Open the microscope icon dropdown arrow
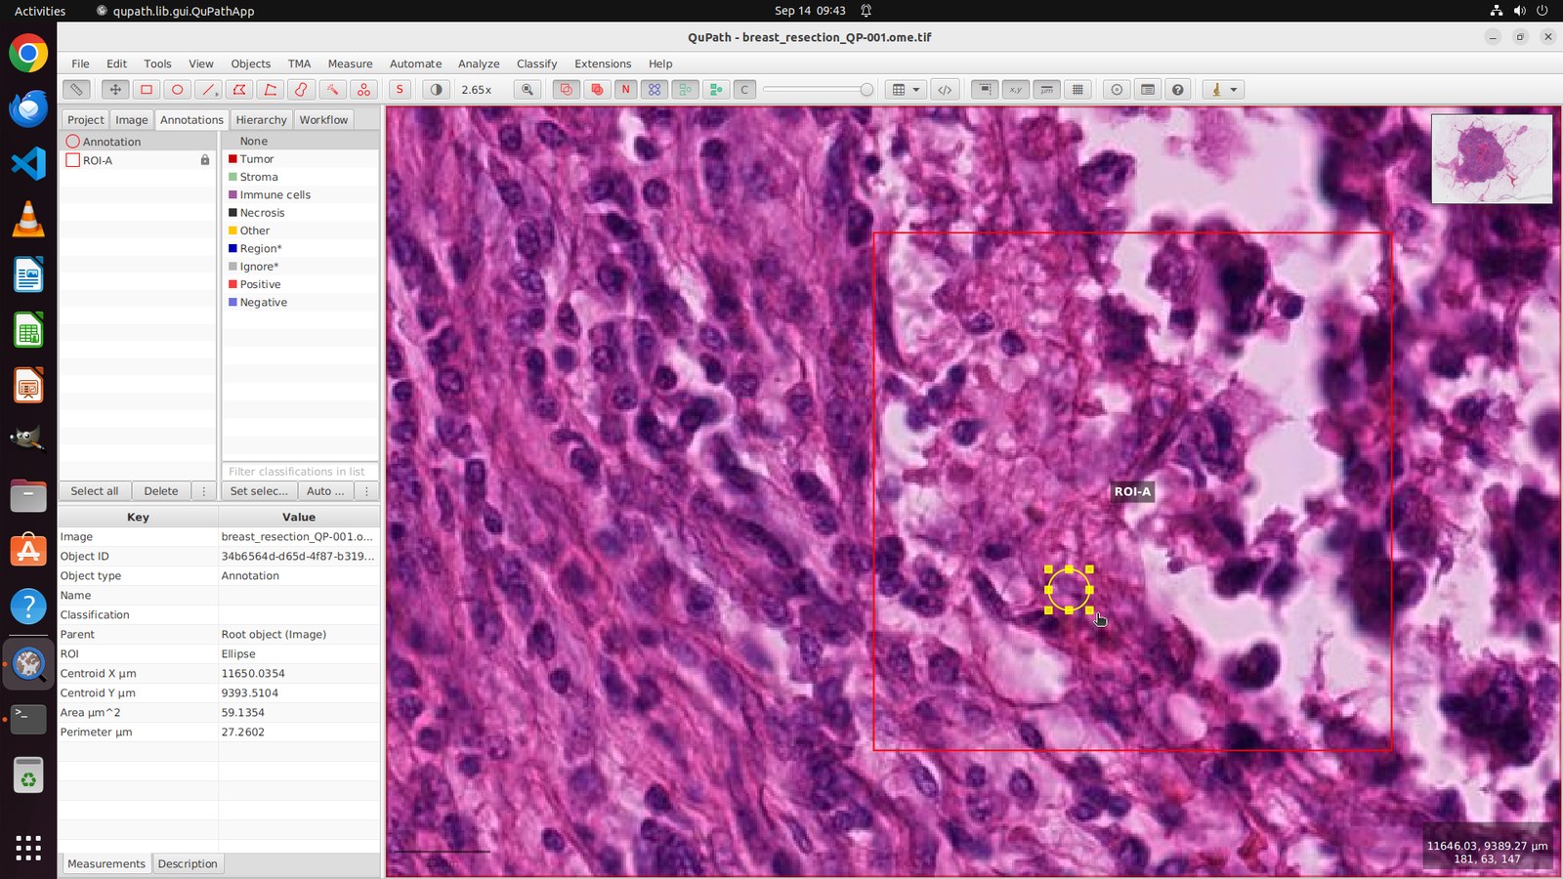Viewport: 1563px width, 879px height. coord(1234,90)
